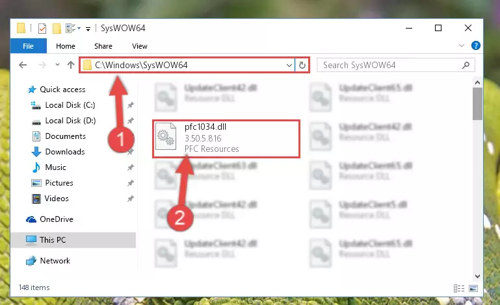Open the File menu
The height and width of the screenshot is (305, 500).
29,46
